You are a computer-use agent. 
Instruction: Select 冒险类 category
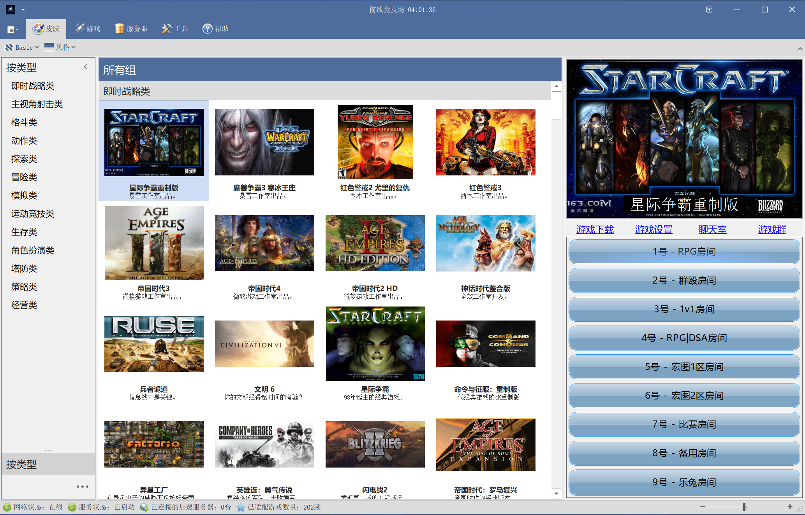[x=24, y=177]
